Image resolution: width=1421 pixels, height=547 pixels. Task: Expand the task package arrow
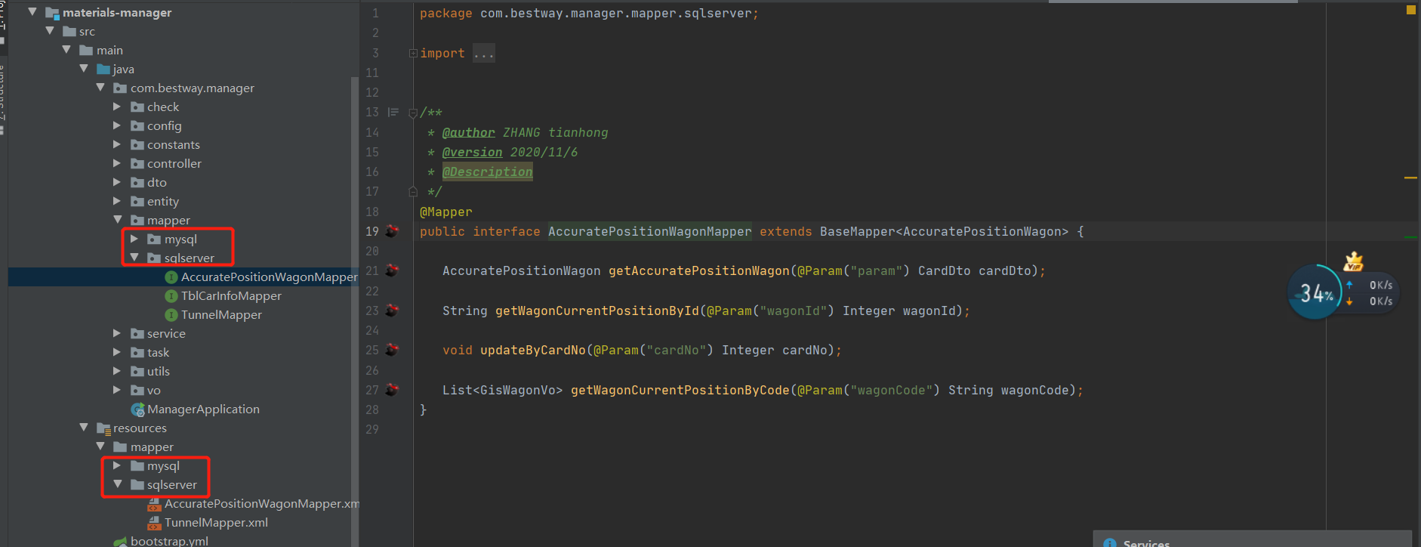(x=117, y=352)
